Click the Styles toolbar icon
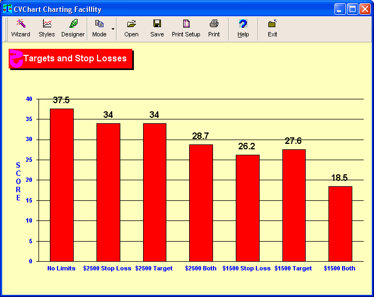Image resolution: width=374 pixels, height=297 pixels. 47,28
